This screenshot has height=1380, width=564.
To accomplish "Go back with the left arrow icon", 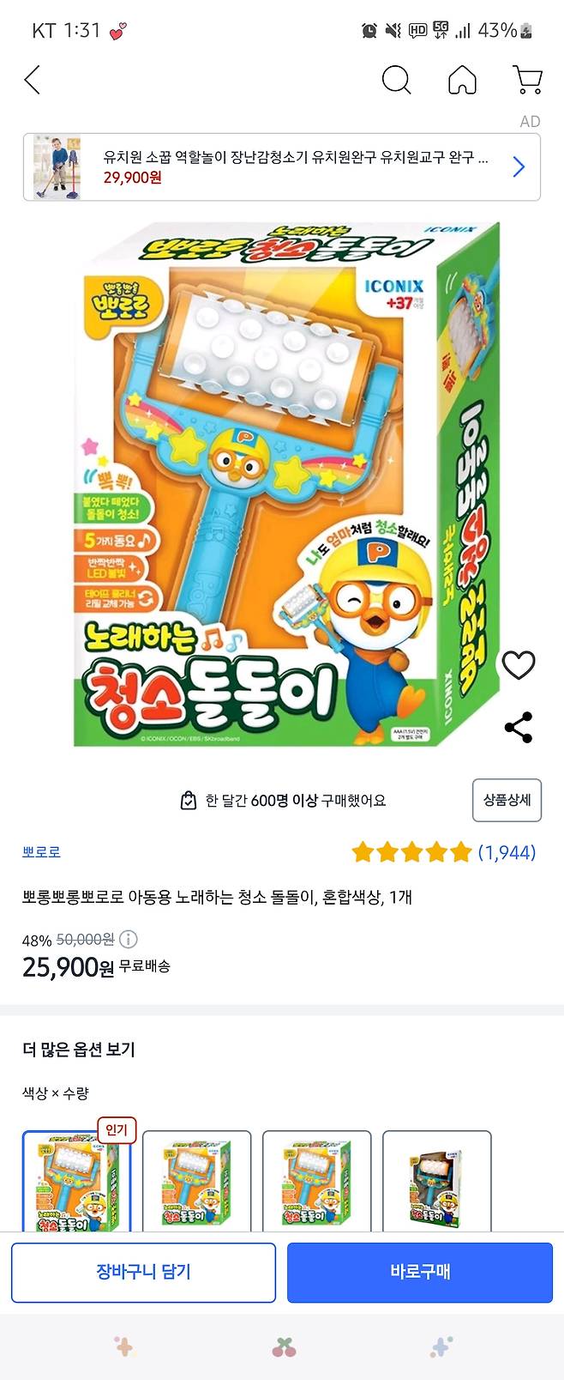I will [33, 81].
